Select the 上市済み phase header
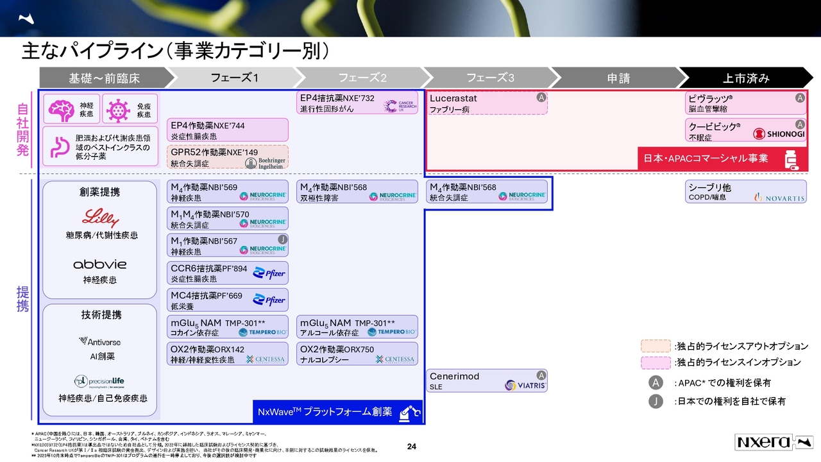 (745, 78)
